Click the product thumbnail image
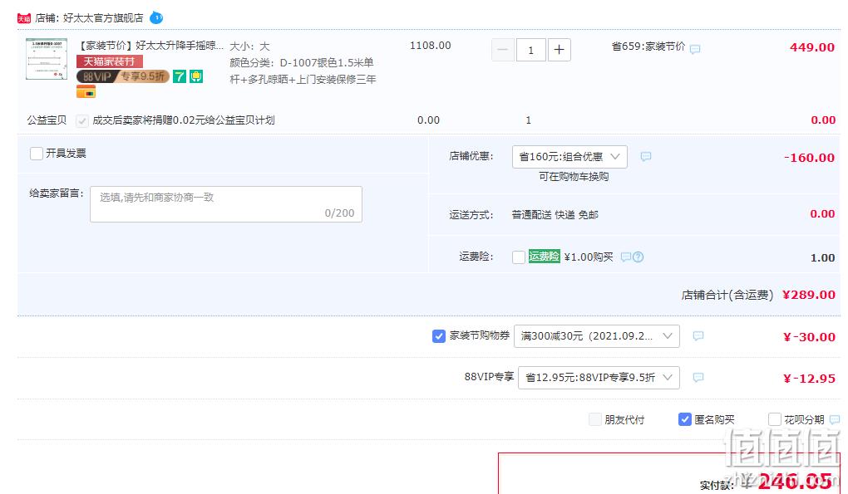The width and height of the screenshot is (848, 494). [47, 59]
